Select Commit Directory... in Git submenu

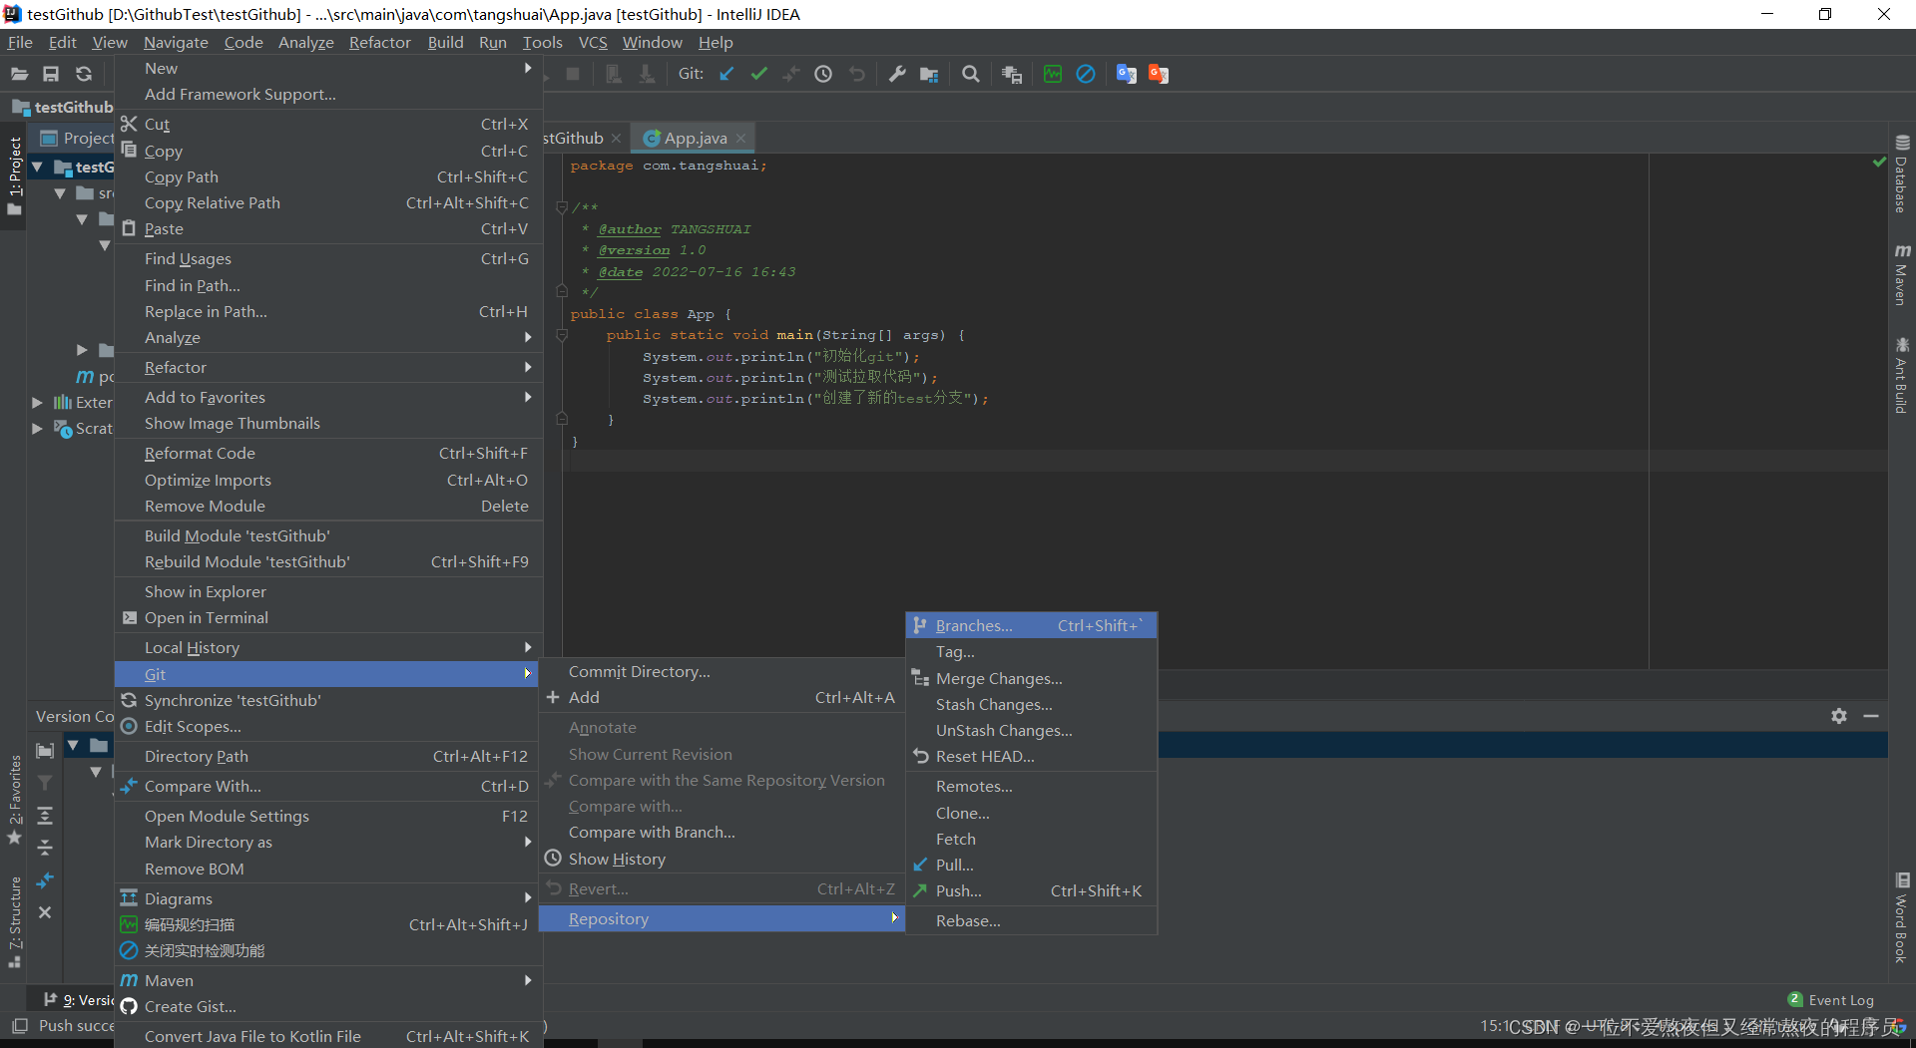721,672
